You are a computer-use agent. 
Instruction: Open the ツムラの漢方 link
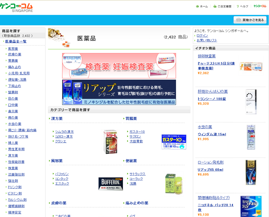(64, 132)
